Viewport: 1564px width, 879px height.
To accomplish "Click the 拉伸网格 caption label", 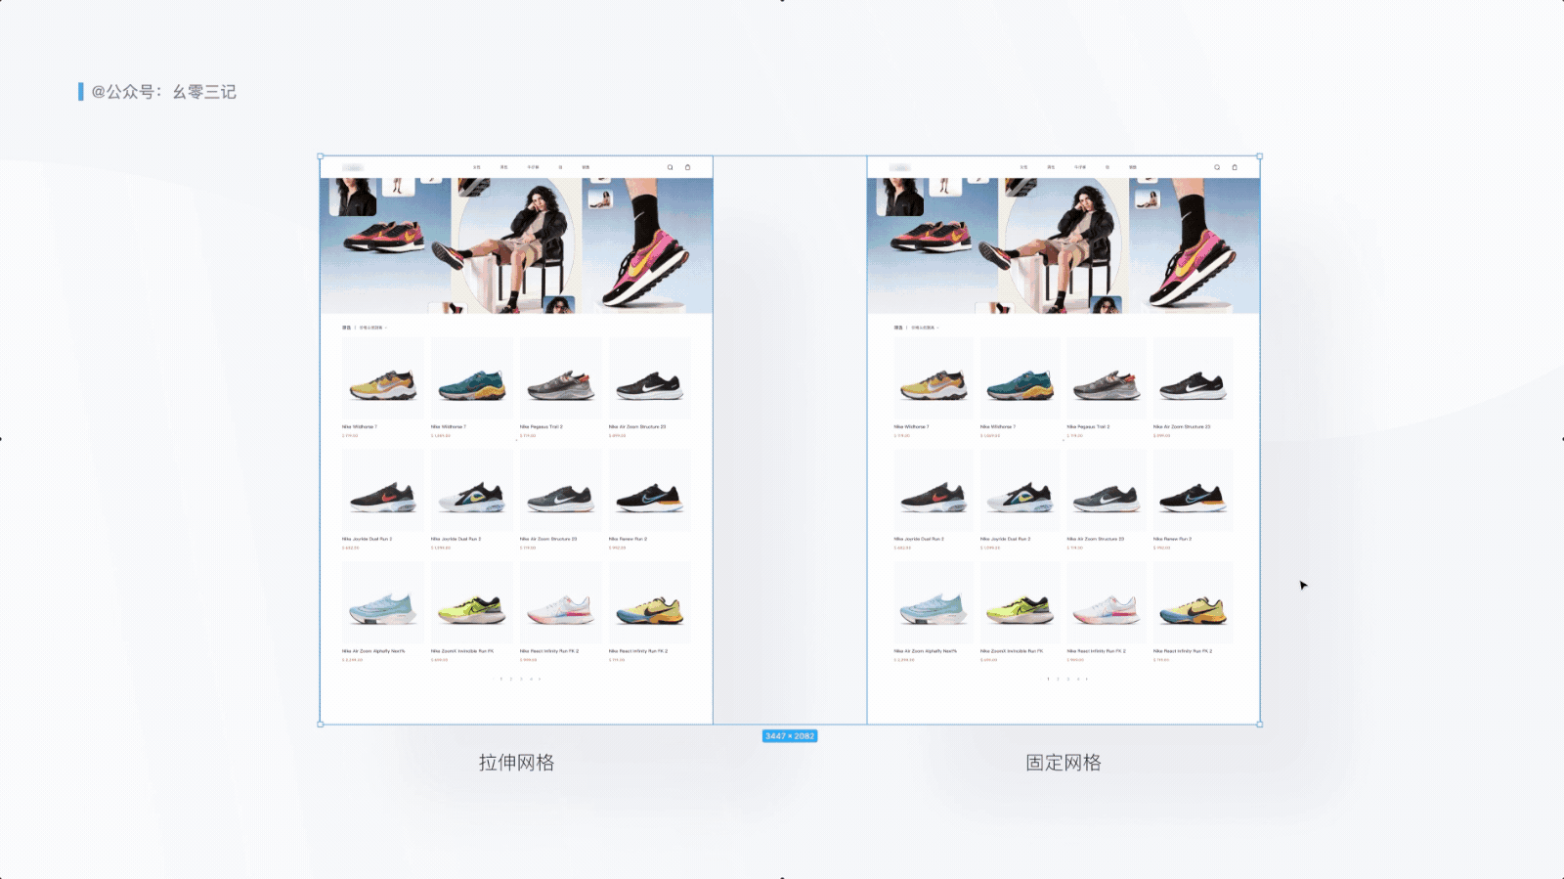I will point(516,763).
